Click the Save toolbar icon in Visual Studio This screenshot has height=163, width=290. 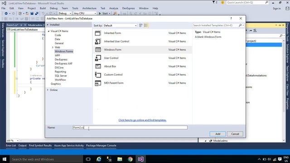tap(32, 13)
